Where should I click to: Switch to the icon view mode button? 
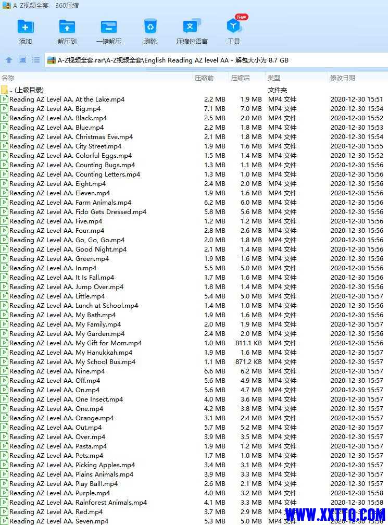pos(22,60)
